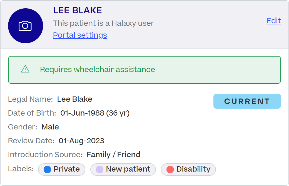Open the Gender field options
Image resolution: width=289 pixels, height=186 pixels.
[50, 127]
